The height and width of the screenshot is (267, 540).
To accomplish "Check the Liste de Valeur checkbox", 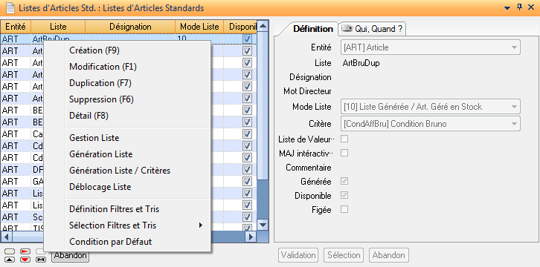I will tap(344, 139).
